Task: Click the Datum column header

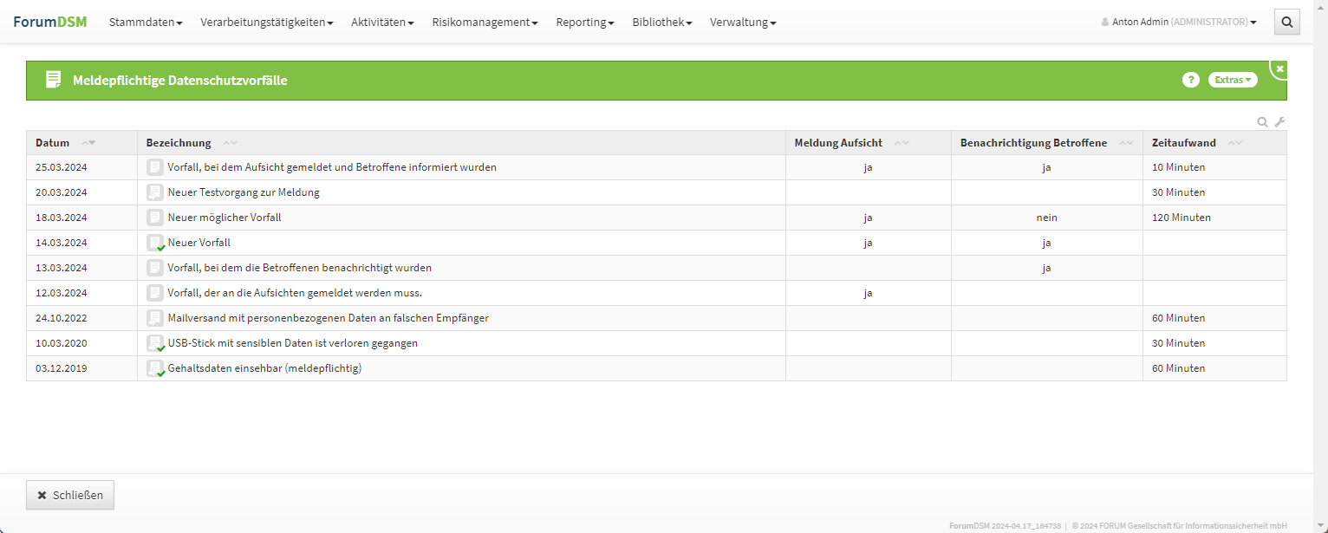Action: click(81, 143)
